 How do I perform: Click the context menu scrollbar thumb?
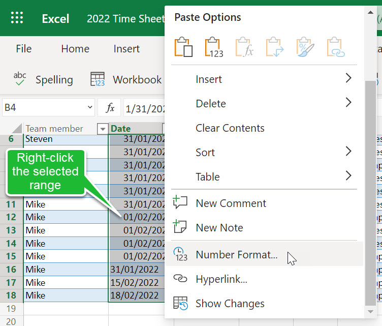pos(370,193)
